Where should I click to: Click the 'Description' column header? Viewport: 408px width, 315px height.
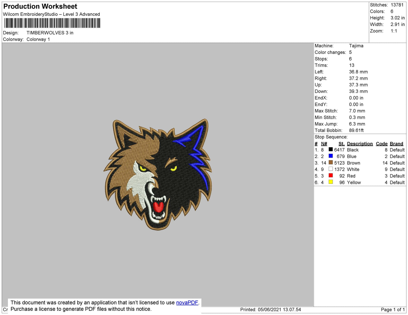360,144
